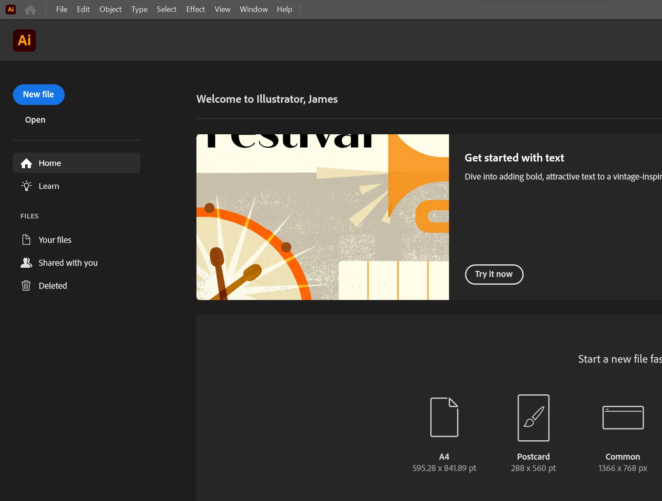Open the View menu
662x501 pixels.
(x=222, y=9)
